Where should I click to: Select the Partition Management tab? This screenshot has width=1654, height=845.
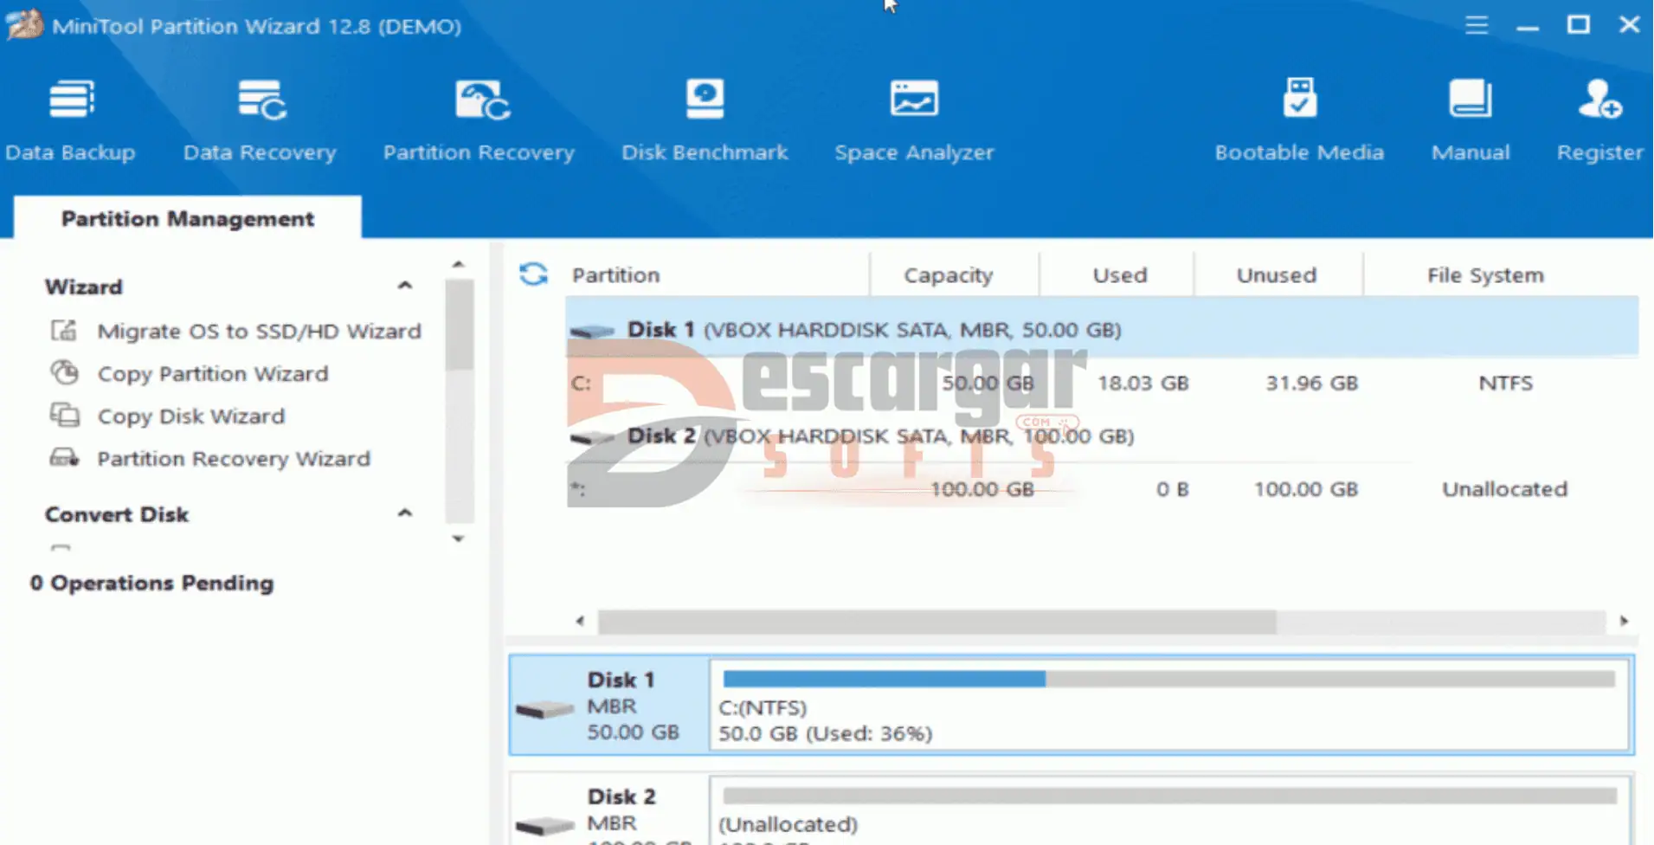coord(187,218)
